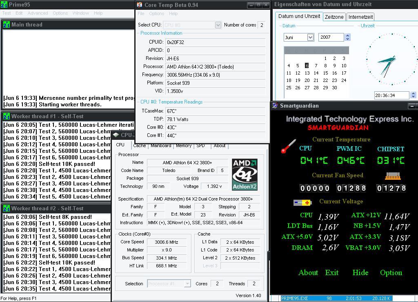Click the Prime95 title bar icon
418x302 pixels.
pyautogui.click(x=4, y=4)
